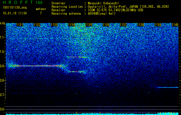Click the 0.8 frequency axis label
Image resolution: width=181 pixels, height=115 pixels.
pyautogui.click(x=2, y=80)
